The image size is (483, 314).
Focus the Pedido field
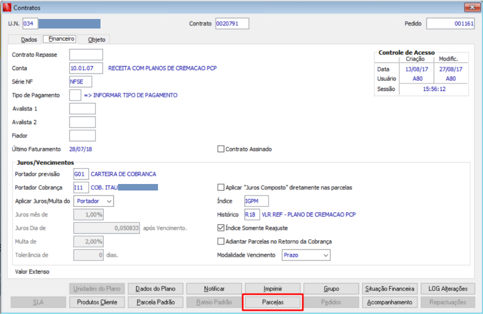pos(450,23)
